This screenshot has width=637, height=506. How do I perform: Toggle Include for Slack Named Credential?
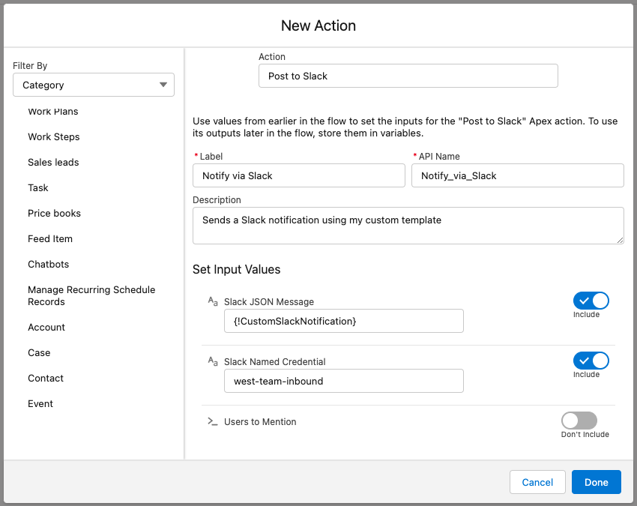point(591,361)
